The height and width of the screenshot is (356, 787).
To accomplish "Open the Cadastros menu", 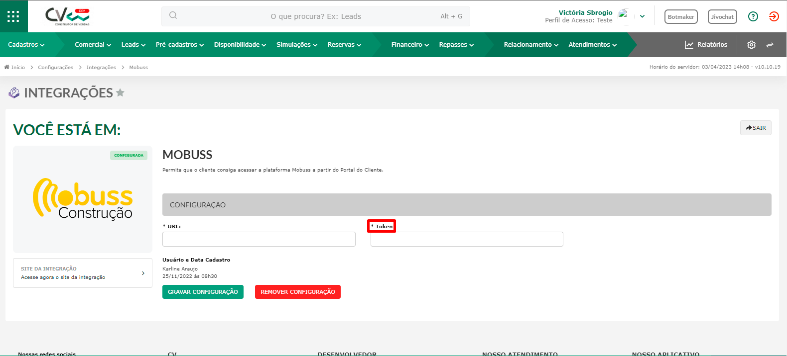I will click(26, 45).
